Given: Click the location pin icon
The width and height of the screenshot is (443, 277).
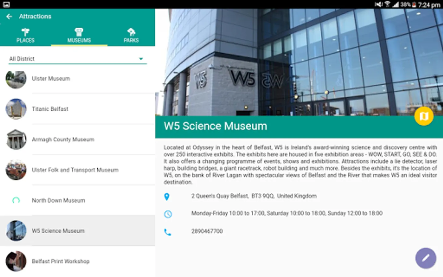Looking at the screenshot, I should coord(167,197).
